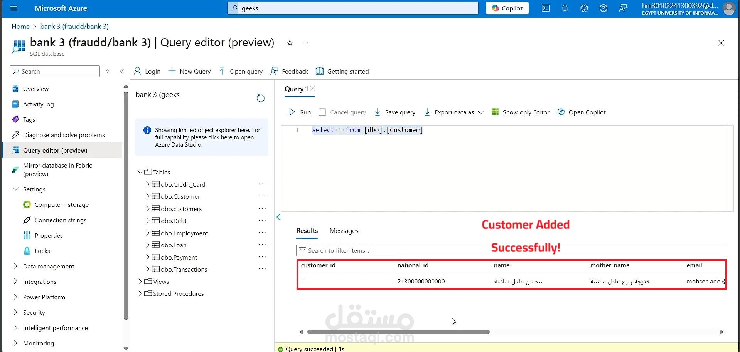The image size is (740, 352).
Task: Open more options for dbo.Loan
Action: (x=262, y=245)
